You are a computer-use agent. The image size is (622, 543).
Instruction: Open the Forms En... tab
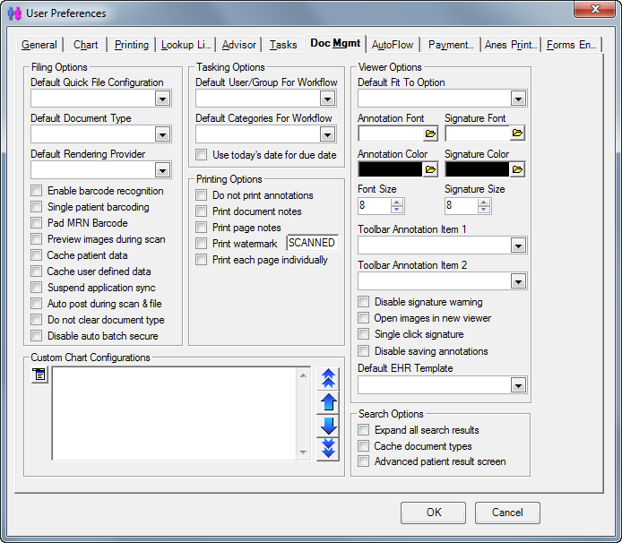[x=572, y=45]
